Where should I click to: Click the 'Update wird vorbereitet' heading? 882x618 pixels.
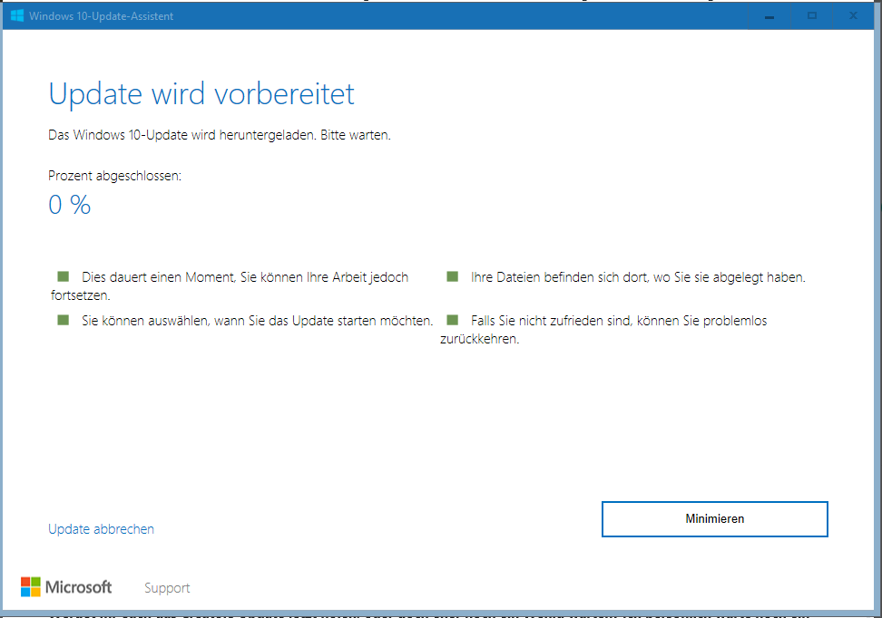(201, 93)
